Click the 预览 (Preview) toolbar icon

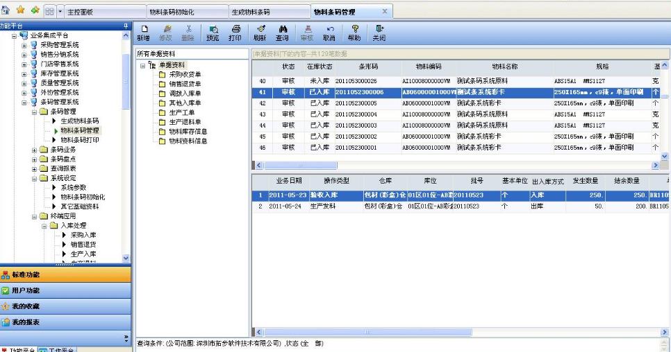[213, 33]
